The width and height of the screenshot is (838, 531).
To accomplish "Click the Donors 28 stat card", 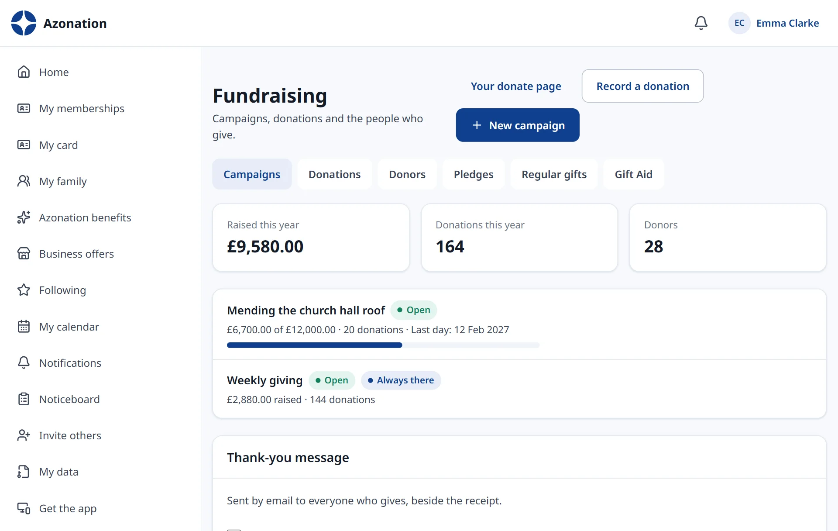I will (x=728, y=238).
